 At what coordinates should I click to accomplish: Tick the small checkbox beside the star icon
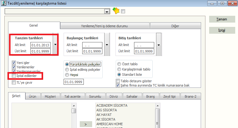point(123,11)
